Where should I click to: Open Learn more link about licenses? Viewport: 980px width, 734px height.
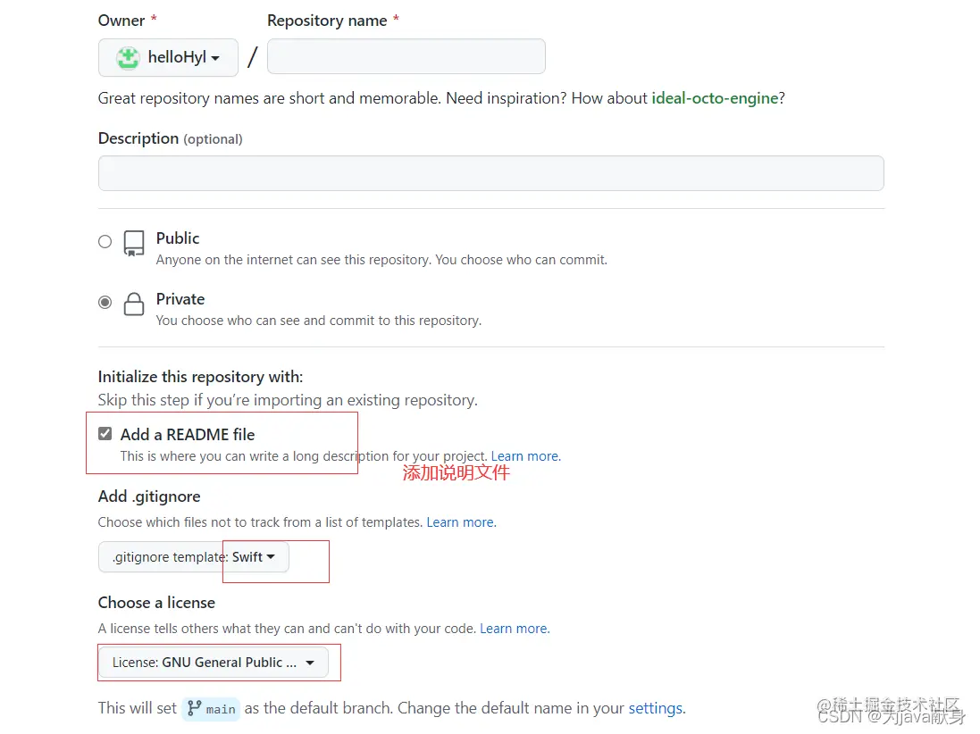[x=514, y=629]
